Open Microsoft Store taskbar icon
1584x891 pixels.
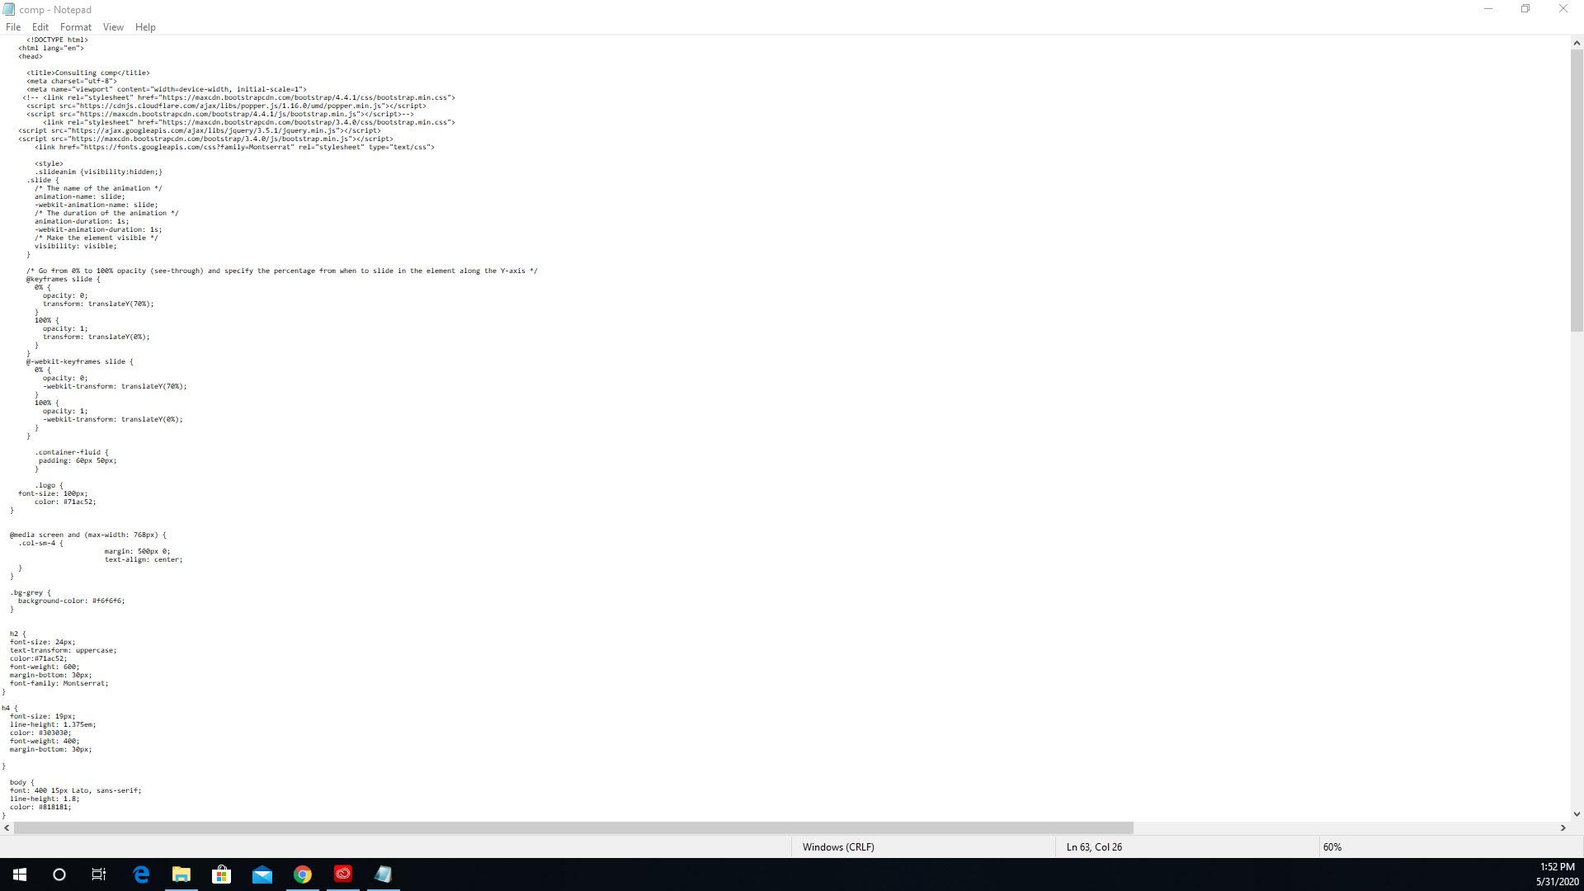click(222, 874)
